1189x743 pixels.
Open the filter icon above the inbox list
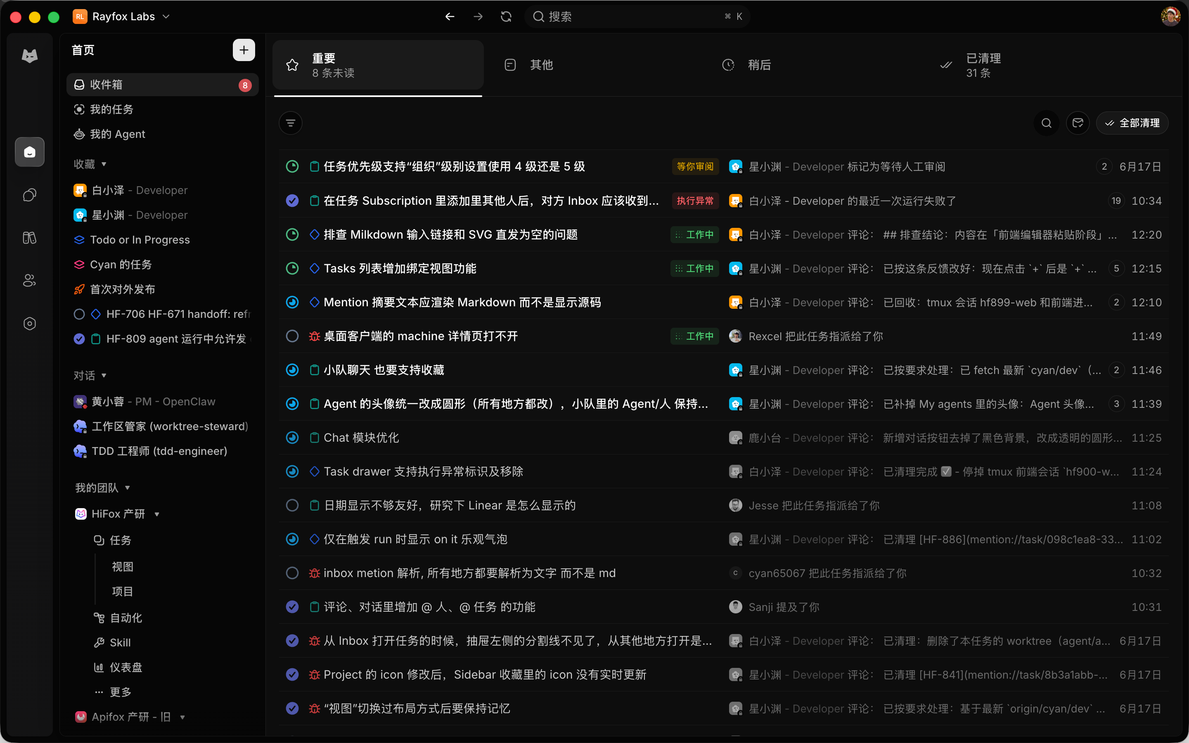click(290, 123)
